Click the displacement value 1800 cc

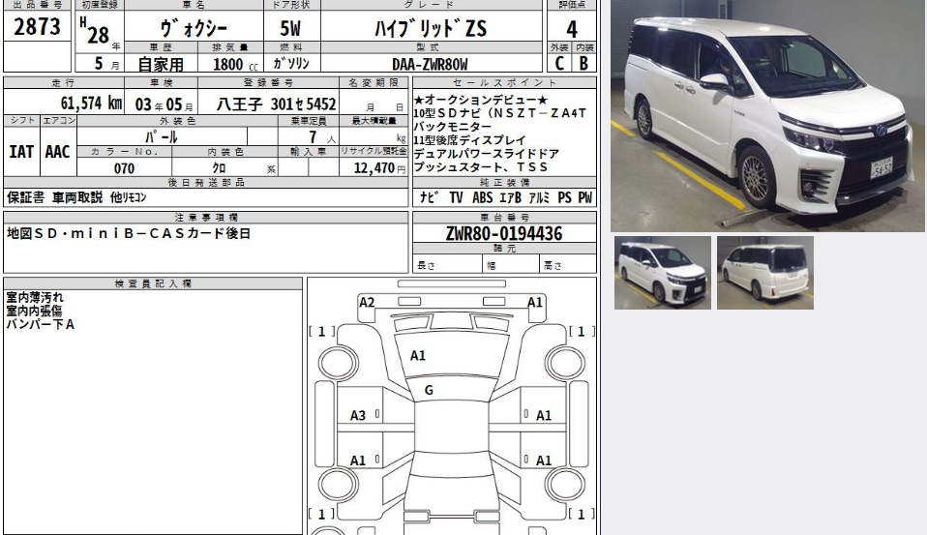pos(235,64)
